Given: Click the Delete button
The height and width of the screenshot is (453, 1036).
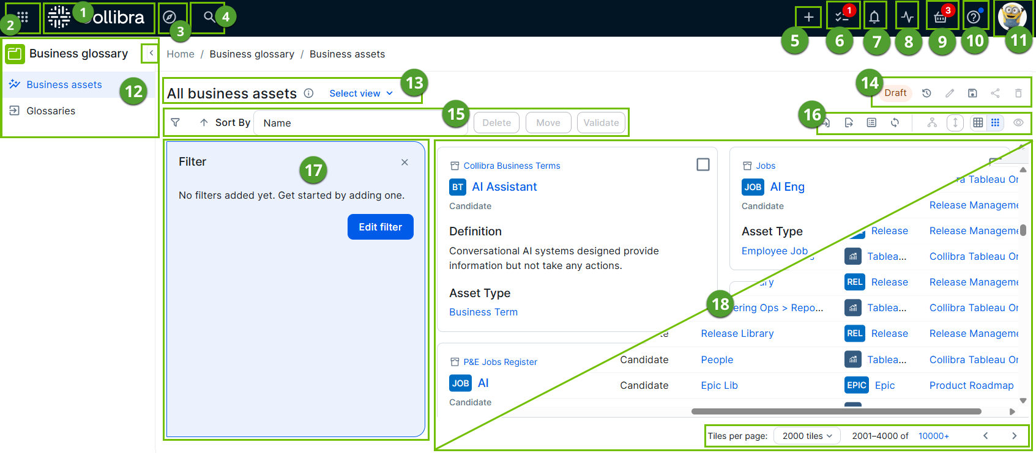Looking at the screenshot, I should click(x=496, y=122).
